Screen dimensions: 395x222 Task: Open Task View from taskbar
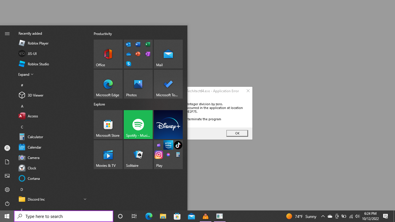[134, 216]
